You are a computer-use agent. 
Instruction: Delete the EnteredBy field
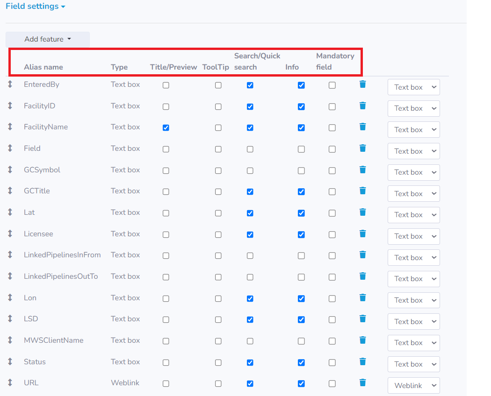pos(362,85)
